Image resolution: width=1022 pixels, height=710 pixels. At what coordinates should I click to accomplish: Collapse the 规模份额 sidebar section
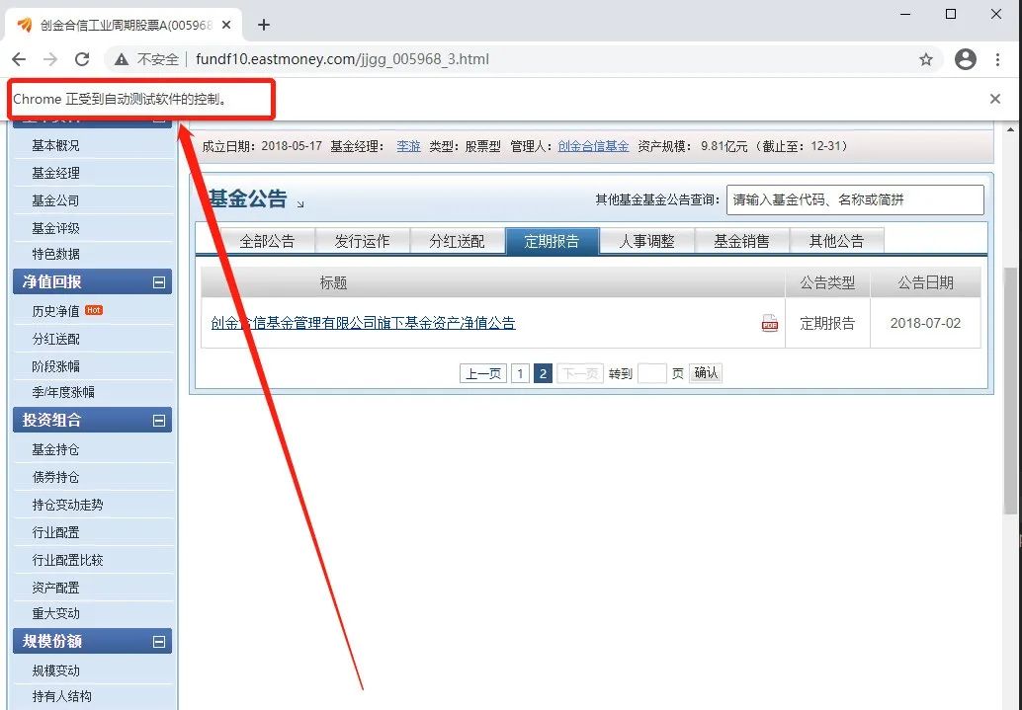pyautogui.click(x=160, y=640)
